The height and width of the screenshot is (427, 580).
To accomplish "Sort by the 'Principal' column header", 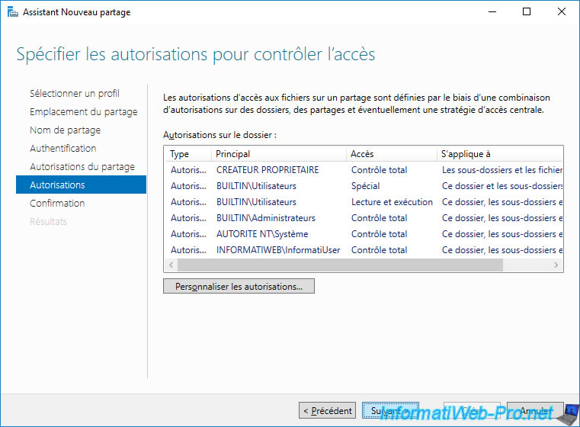I will pyautogui.click(x=278, y=154).
